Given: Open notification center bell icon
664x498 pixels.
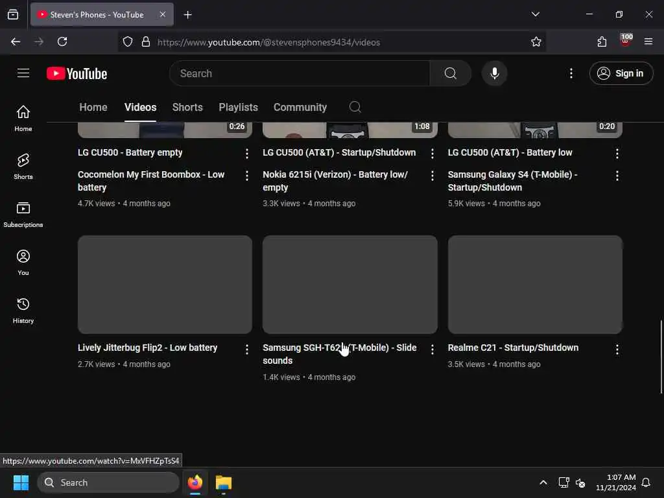Looking at the screenshot, I should [x=646, y=482].
